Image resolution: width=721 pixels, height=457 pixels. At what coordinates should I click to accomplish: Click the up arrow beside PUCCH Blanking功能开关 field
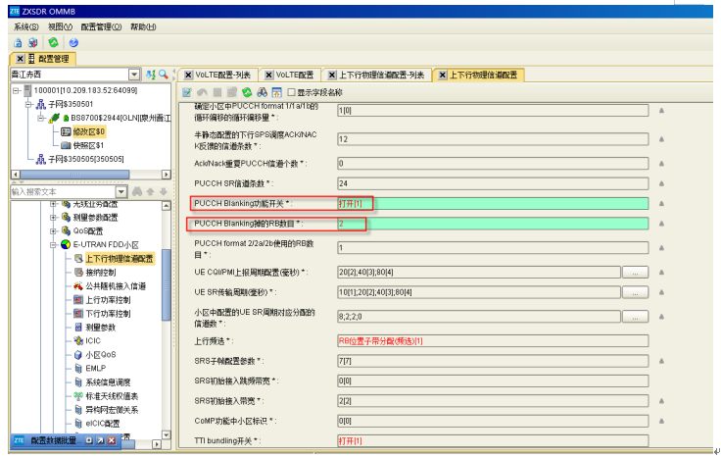pos(661,203)
